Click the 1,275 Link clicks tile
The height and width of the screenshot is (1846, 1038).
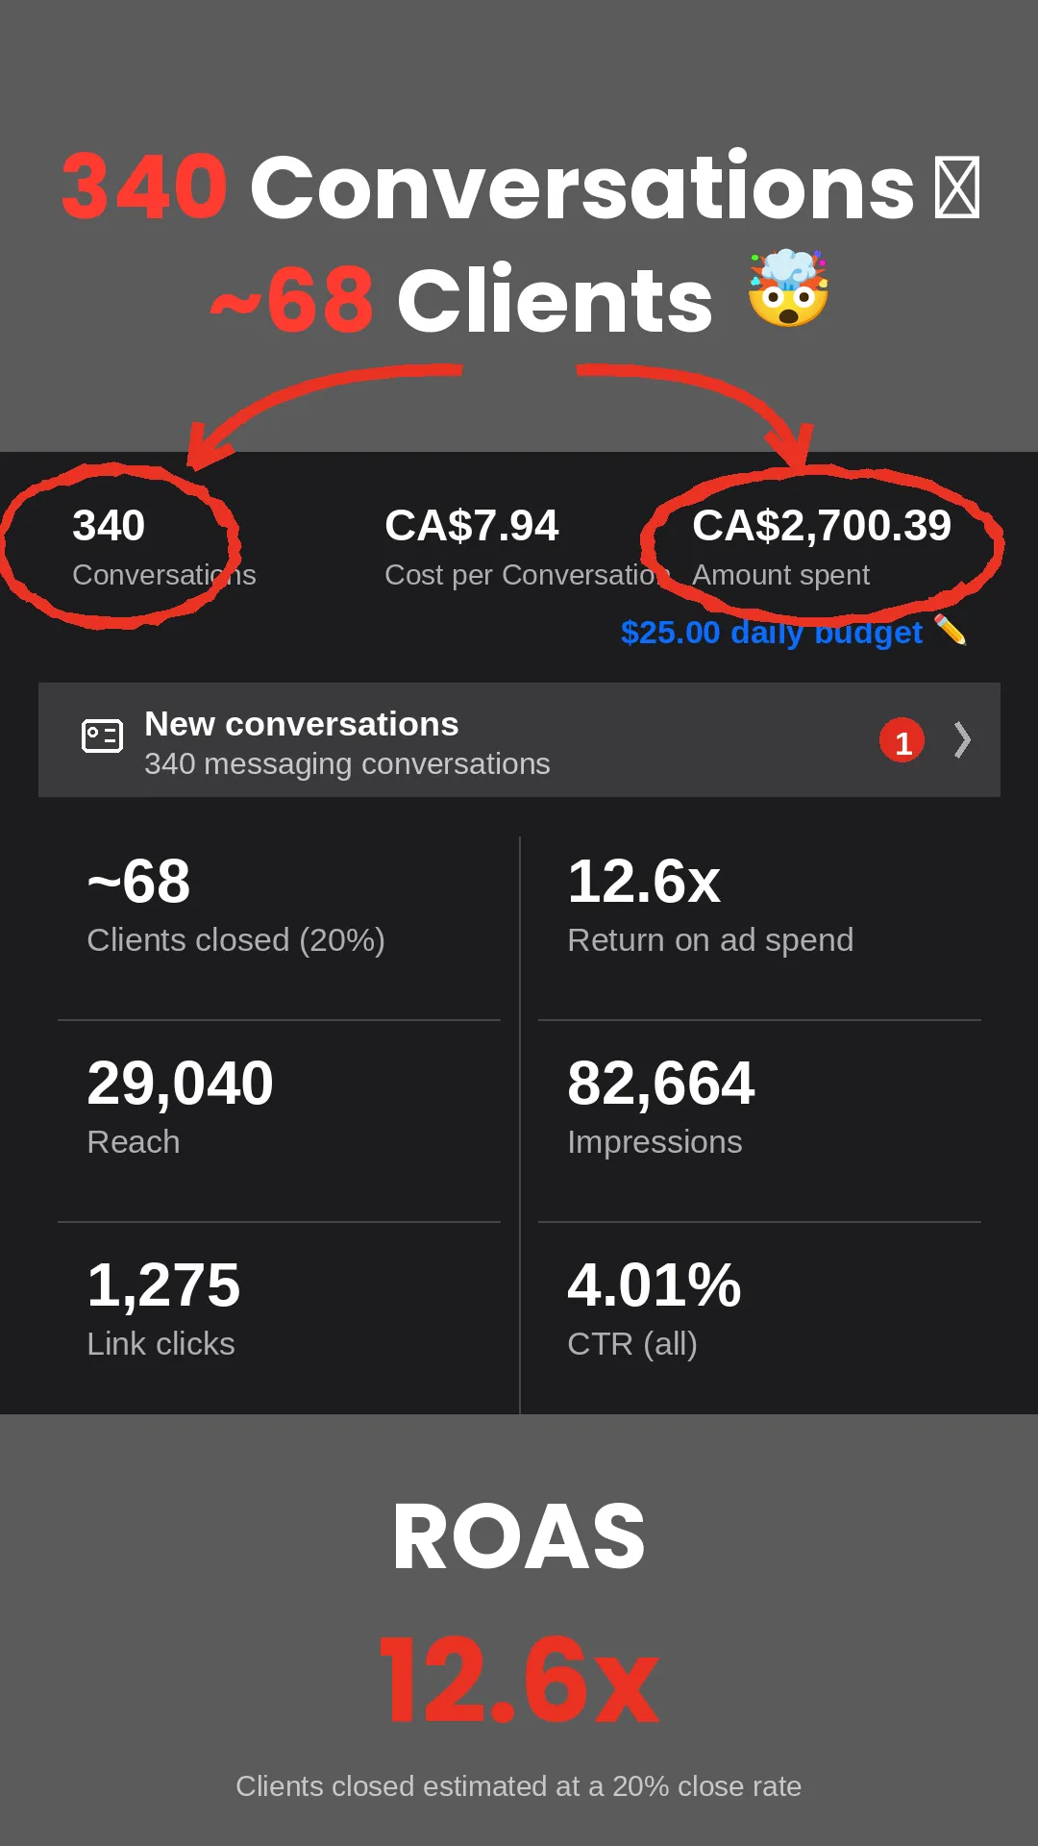(279, 1318)
